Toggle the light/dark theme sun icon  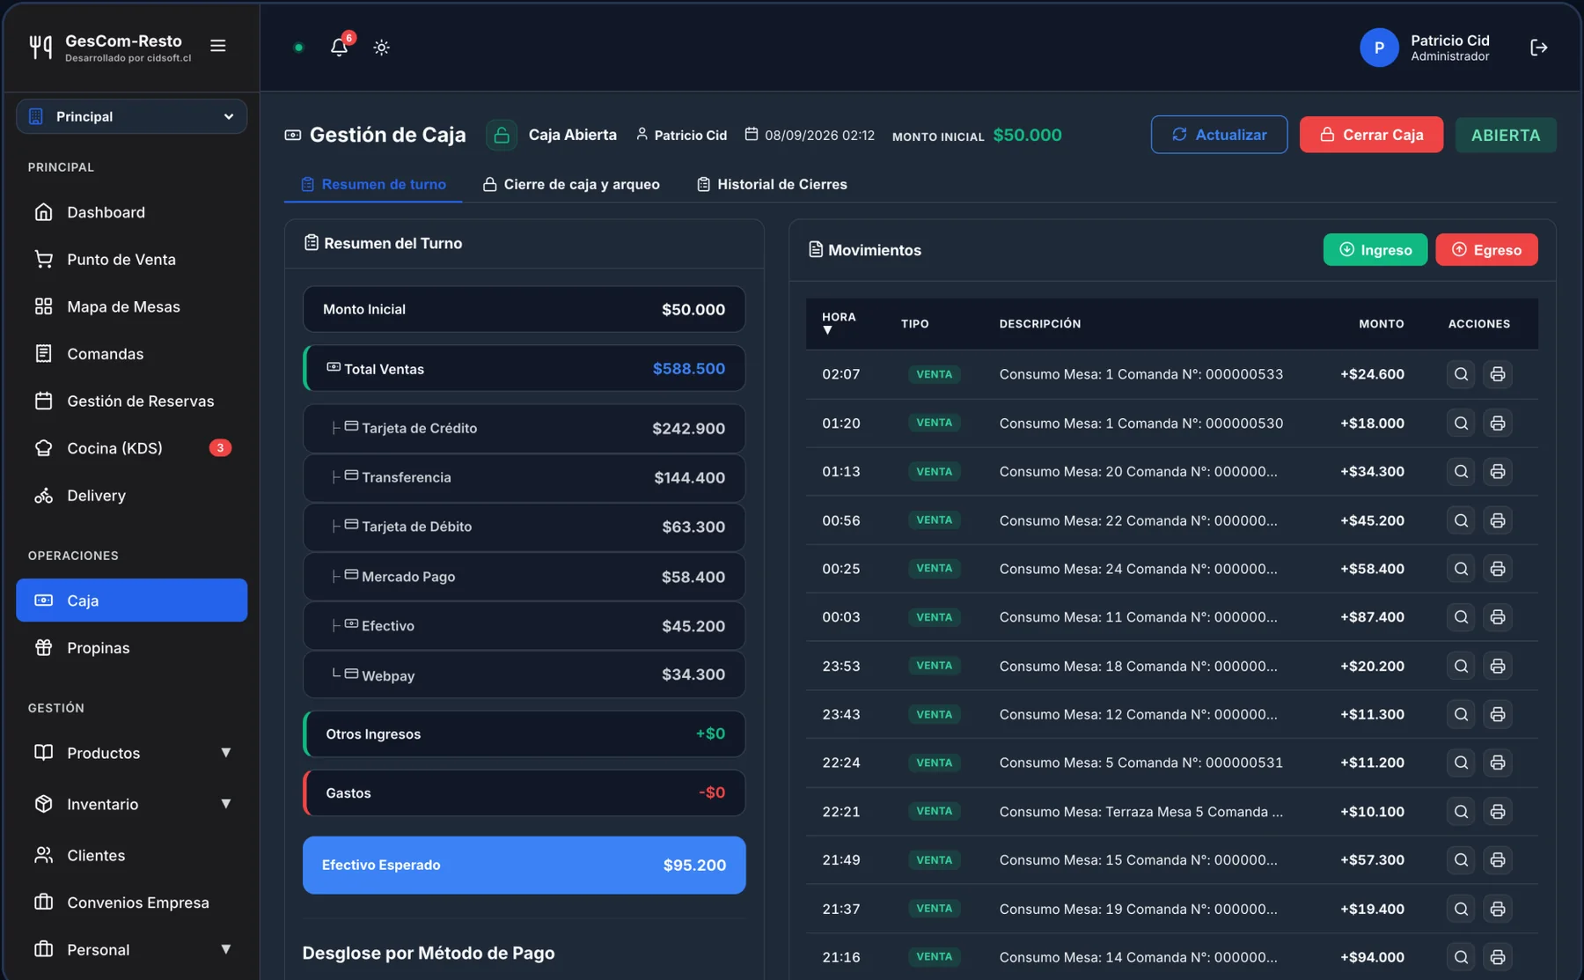[381, 48]
